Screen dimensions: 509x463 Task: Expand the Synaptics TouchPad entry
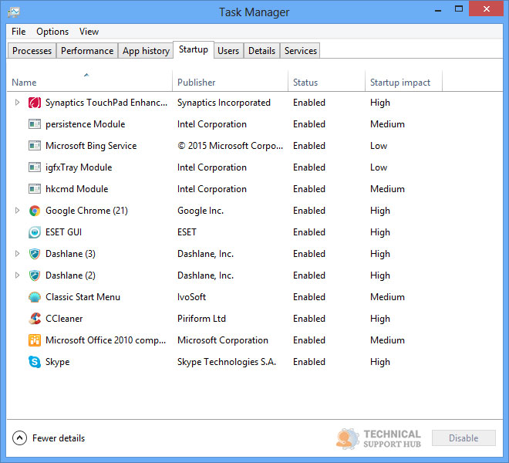[x=18, y=103]
